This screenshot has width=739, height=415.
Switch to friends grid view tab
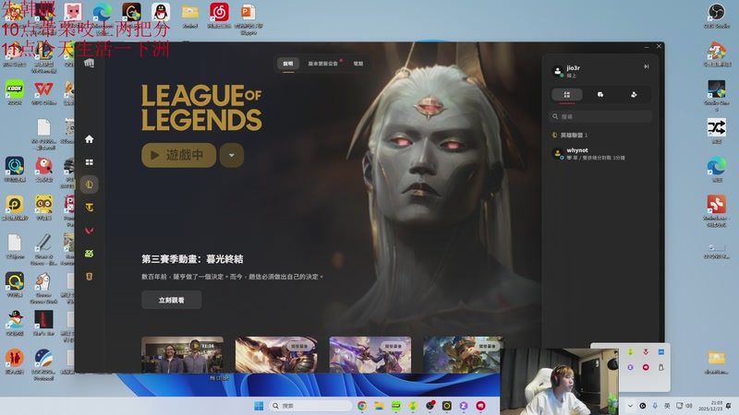coord(567,95)
